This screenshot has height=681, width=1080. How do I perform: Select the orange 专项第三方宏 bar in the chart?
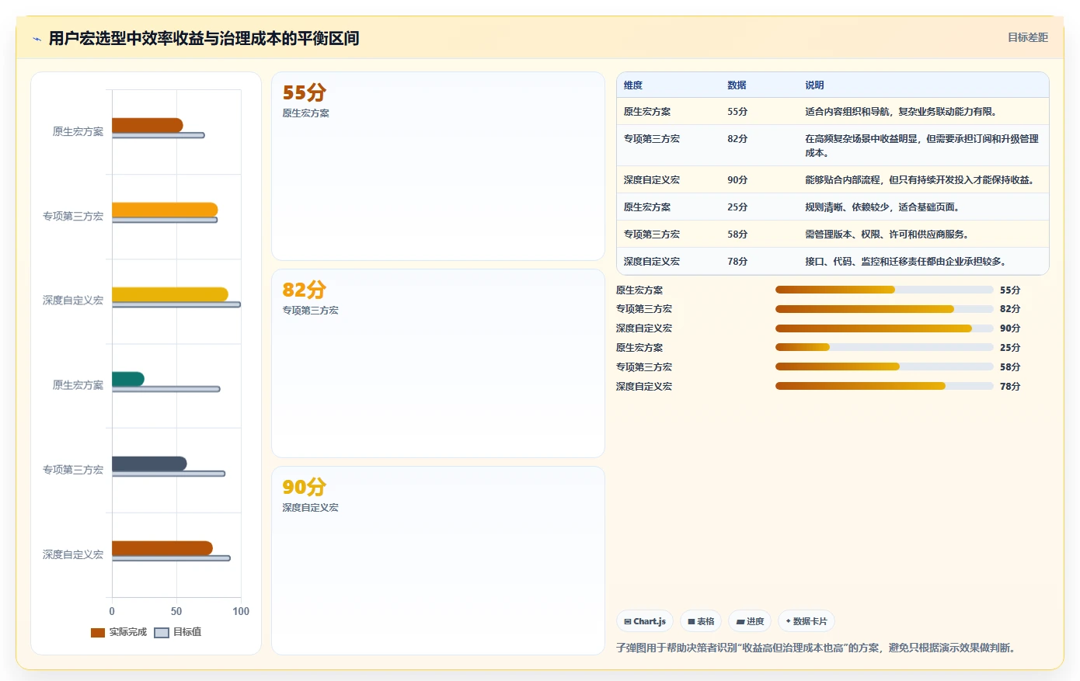165,210
